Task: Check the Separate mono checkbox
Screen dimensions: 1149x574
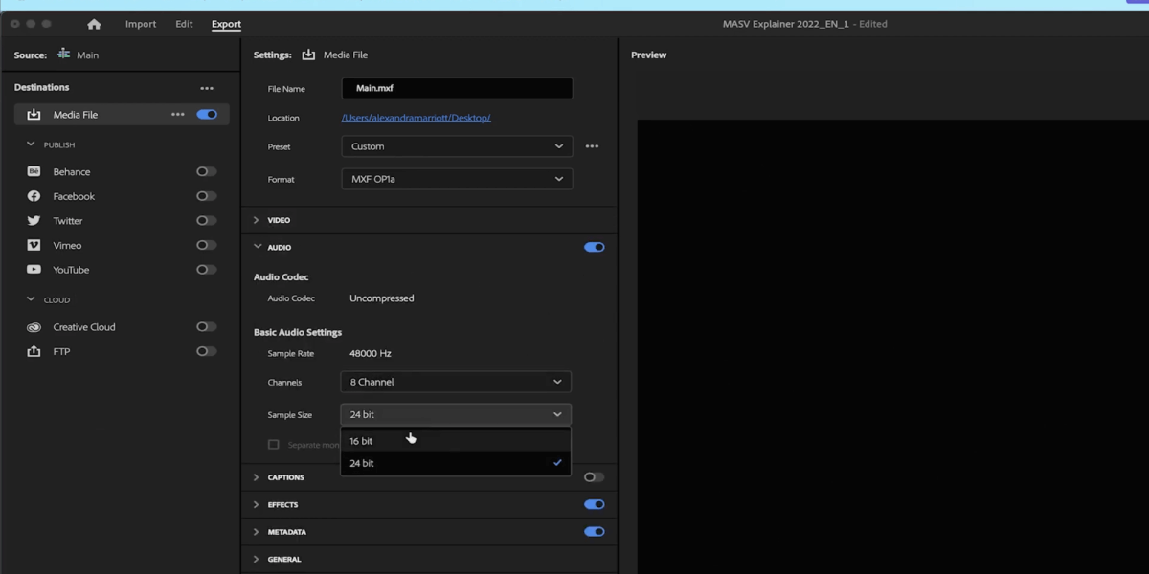Action: tap(274, 445)
